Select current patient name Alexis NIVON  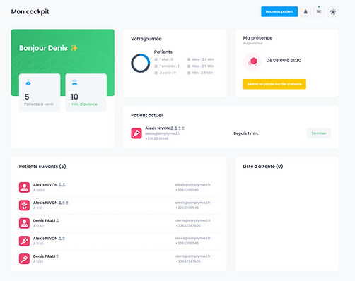click(x=157, y=128)
